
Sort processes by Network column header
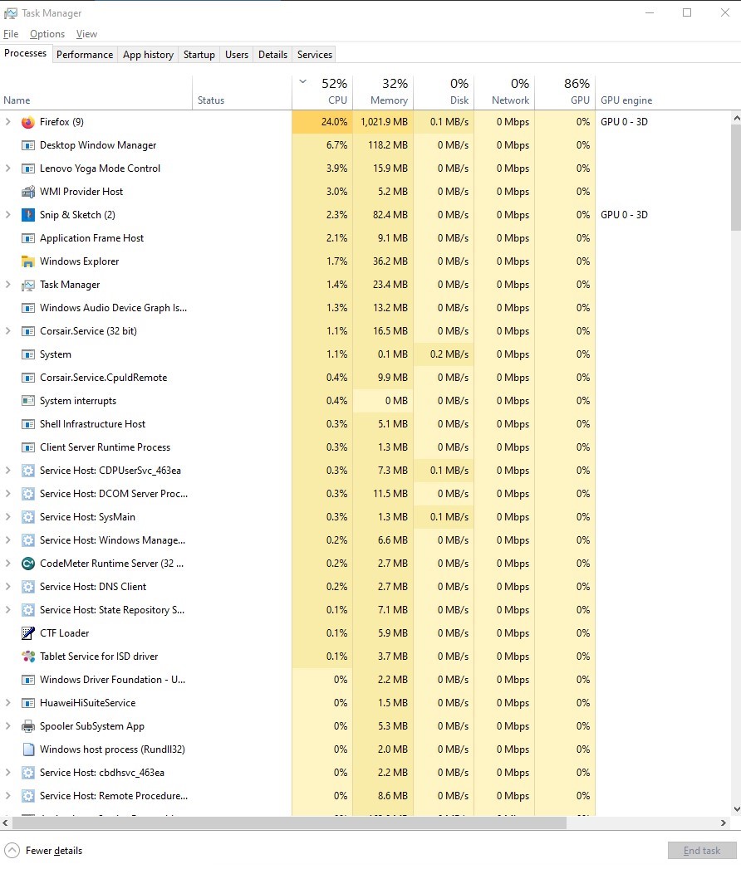[505, 92]
